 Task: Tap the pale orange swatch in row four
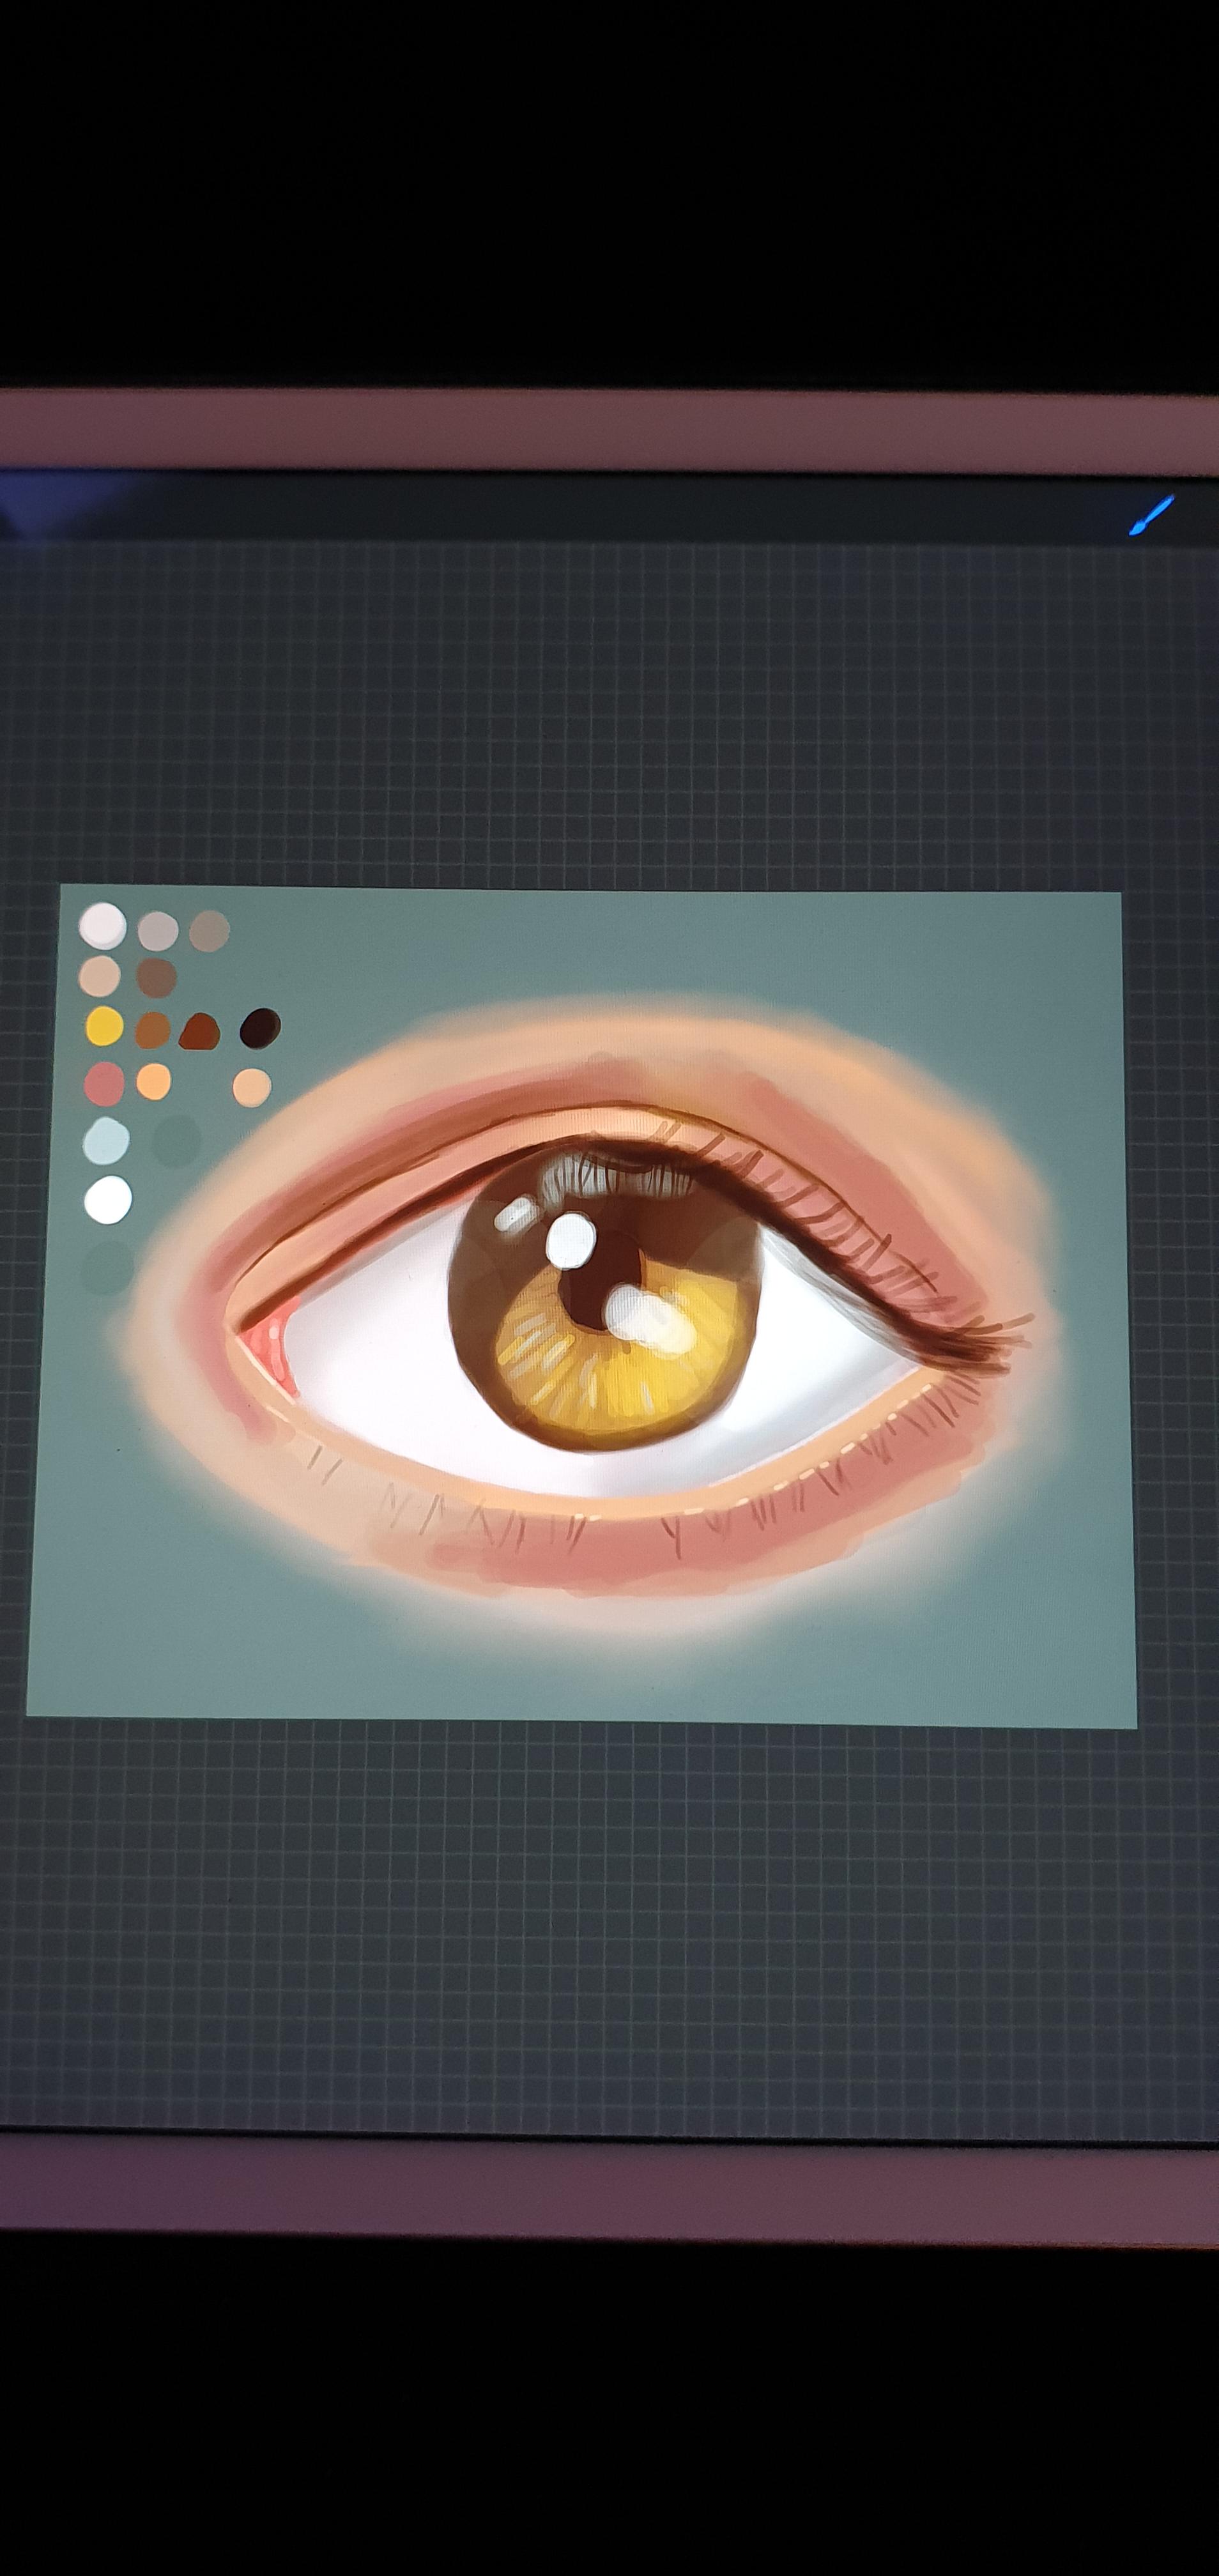tap(154, 1081)
